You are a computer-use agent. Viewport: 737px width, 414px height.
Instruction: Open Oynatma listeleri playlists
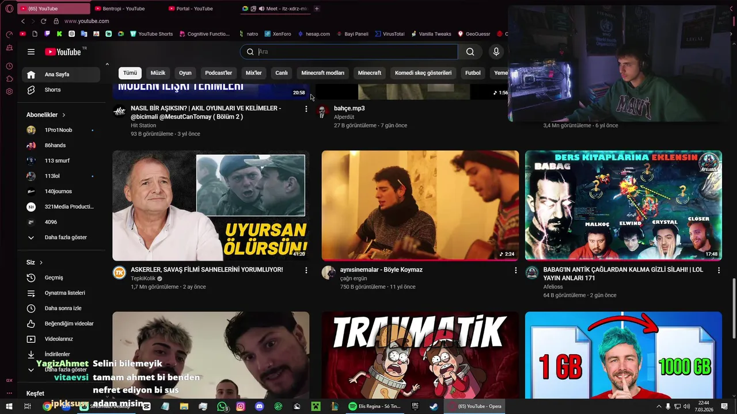coord(61,293)
